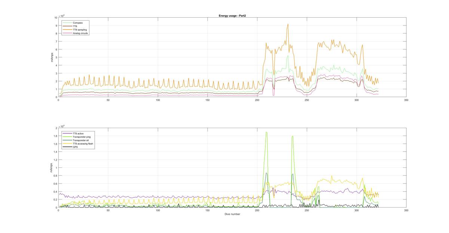Click the "Dive number" x-axis label
Image resolution: width=449 pixels, height=233 pixels.
pos(232,214)
